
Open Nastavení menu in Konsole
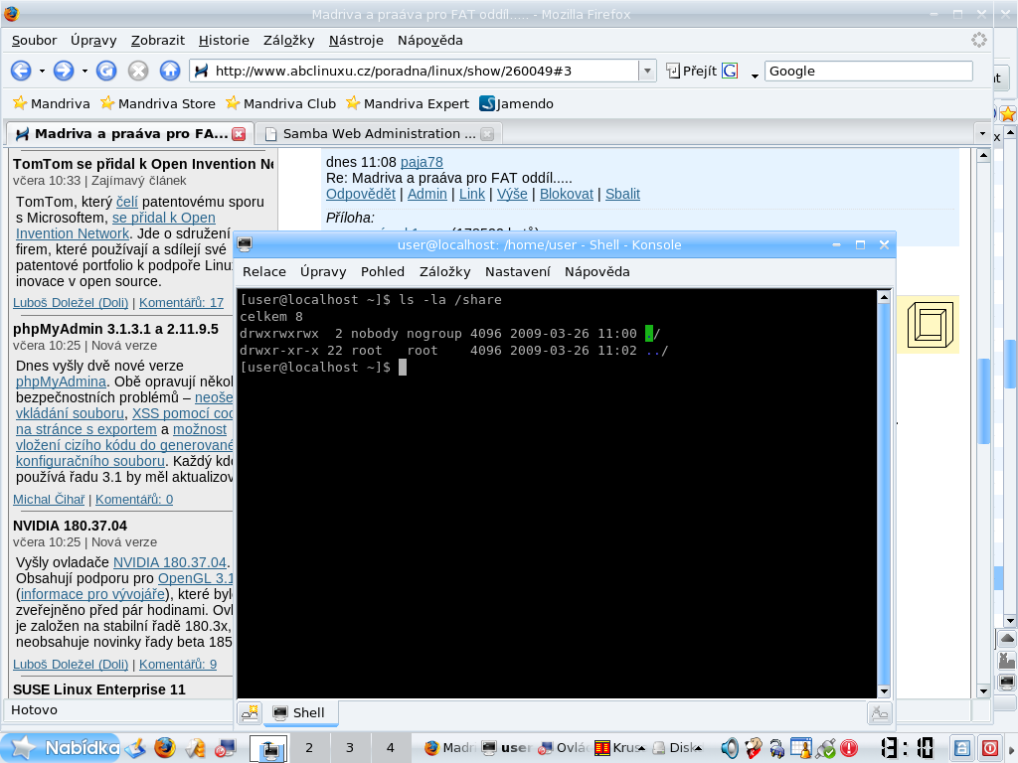click(517, 271)
